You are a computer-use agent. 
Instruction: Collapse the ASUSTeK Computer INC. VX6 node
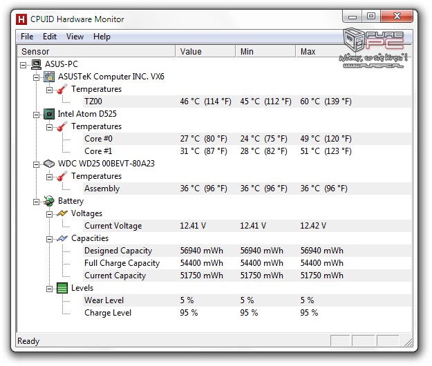[x=36, y=77]
